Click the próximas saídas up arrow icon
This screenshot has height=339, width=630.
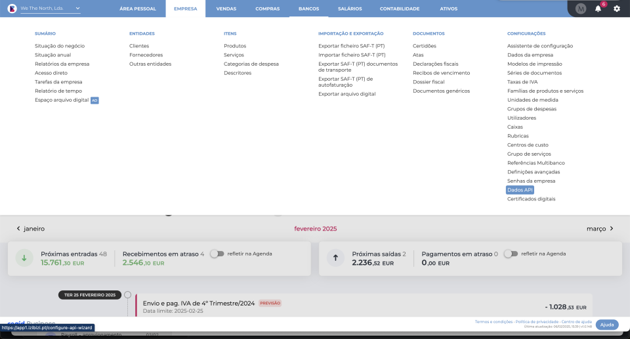tap(335, 258)
